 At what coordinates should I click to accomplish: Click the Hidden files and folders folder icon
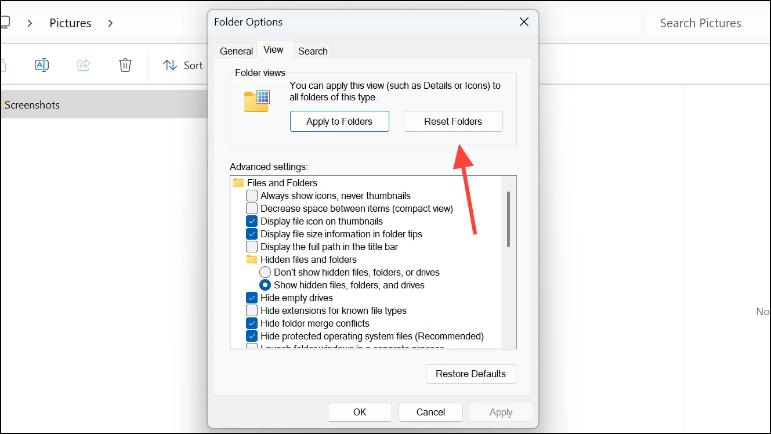(x=252, y=259)
